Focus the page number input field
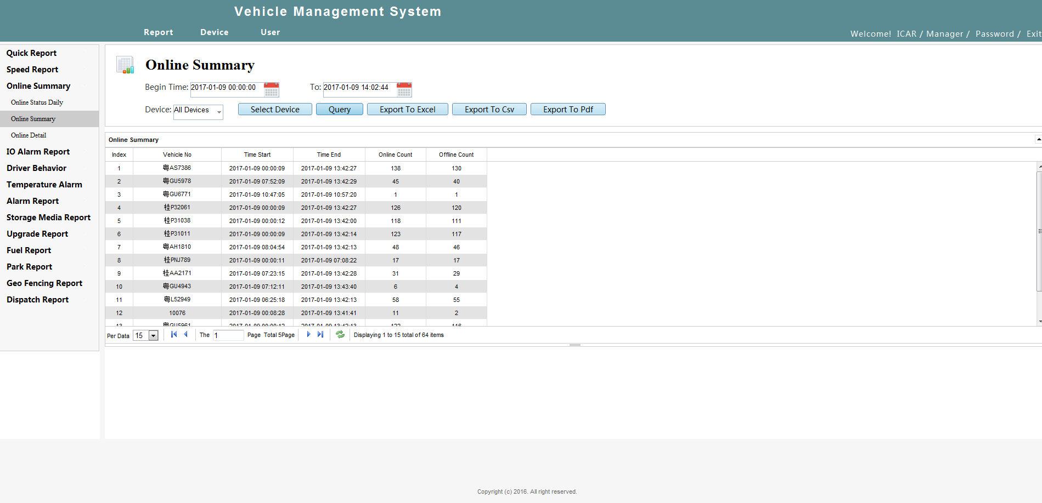 pyautogui.click(x=228, y=335)
